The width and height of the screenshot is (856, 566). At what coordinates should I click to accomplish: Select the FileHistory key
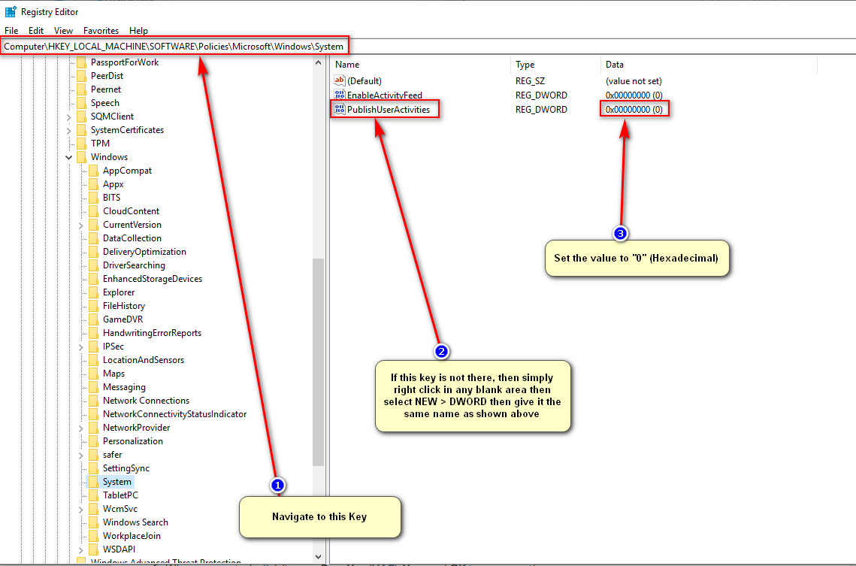124,306
